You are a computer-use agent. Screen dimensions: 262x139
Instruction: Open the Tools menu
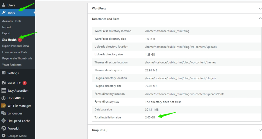click(x=18, y=13)
